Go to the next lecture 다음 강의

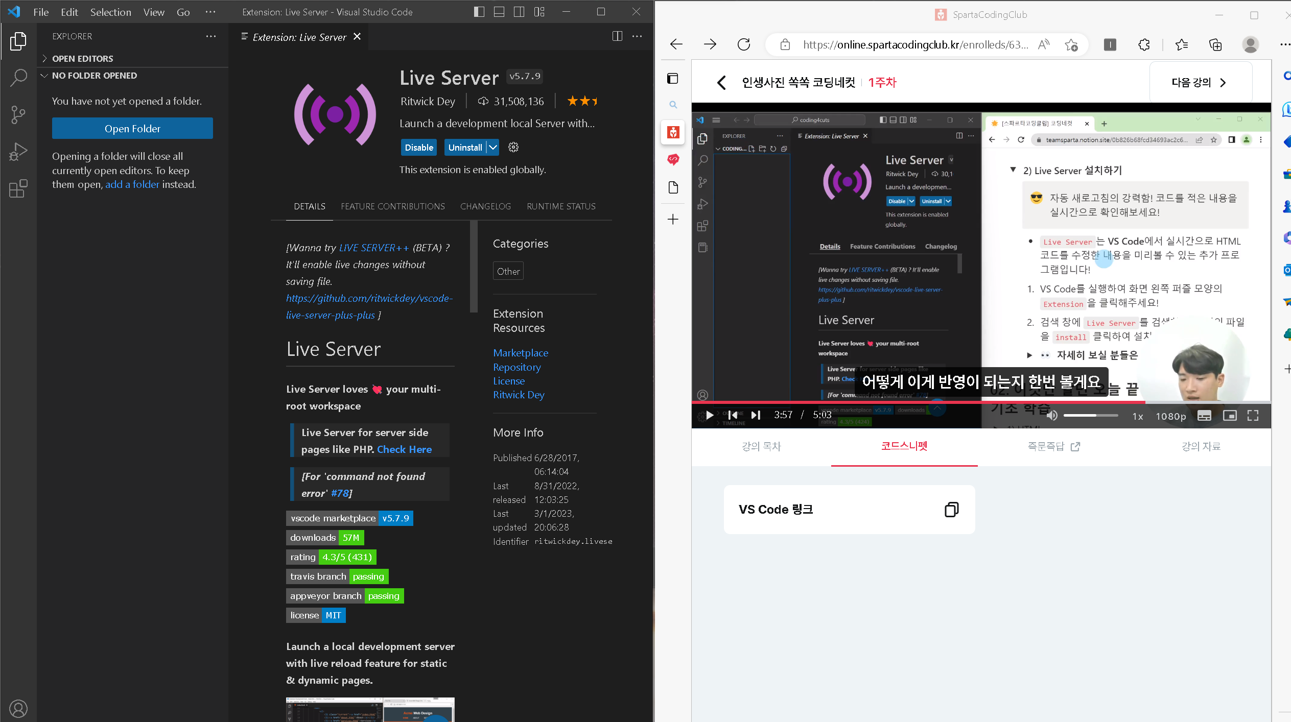pos(1200,82)
